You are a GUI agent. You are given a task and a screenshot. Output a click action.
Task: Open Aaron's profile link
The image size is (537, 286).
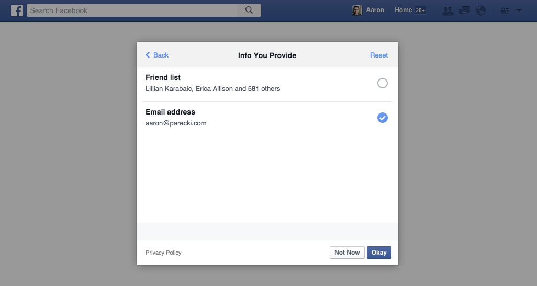click(x=375, y=10)
